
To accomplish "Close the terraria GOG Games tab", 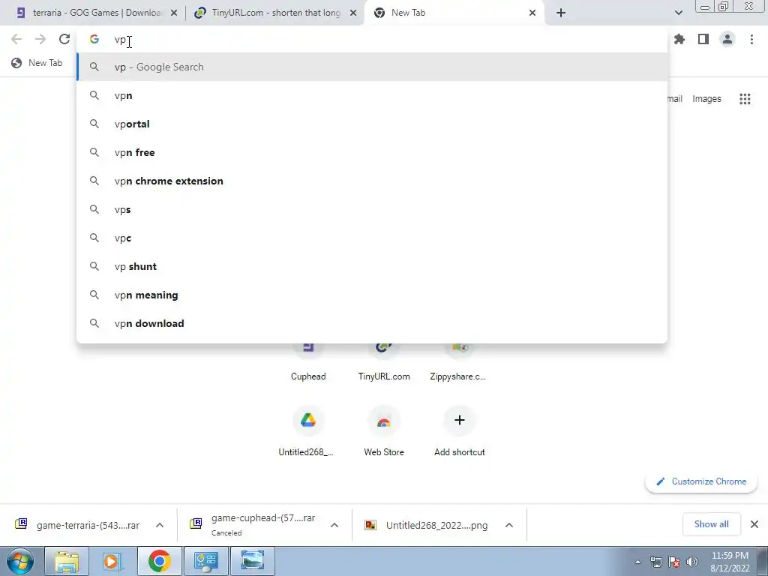I will [x=174, y=13].
